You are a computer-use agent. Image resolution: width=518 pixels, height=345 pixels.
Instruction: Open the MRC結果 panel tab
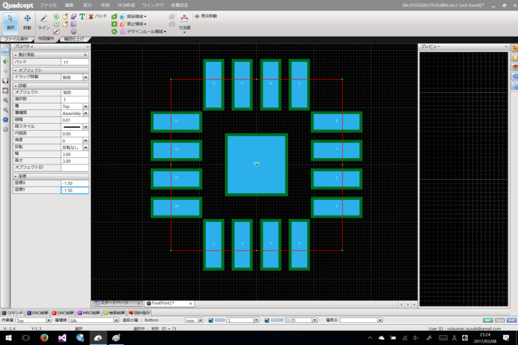(89, 313)
